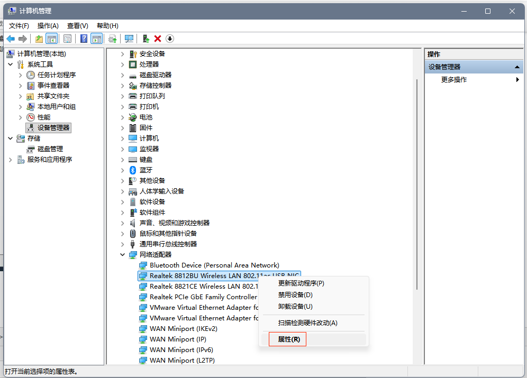
Task: Expand the 蓝牙 device category
Action: coord(122,170)
